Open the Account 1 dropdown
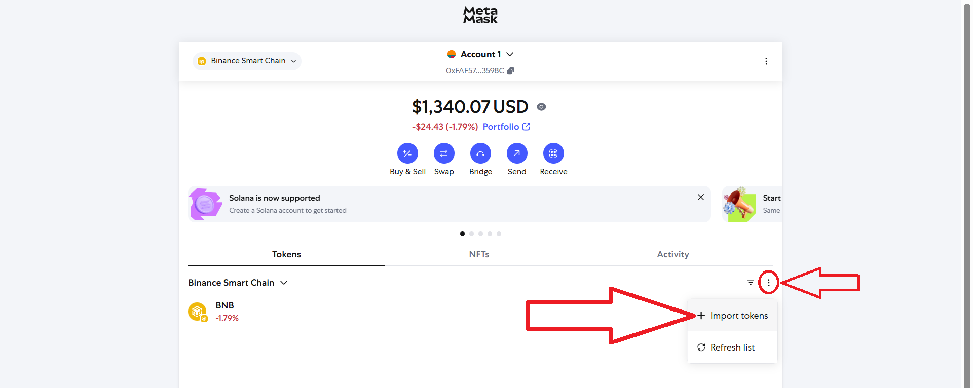Viewport: 973px width, 388px height. [x=480, y=54]
